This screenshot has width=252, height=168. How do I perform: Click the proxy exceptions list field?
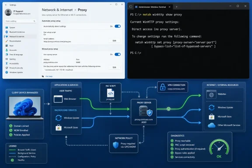click(66, 70)
